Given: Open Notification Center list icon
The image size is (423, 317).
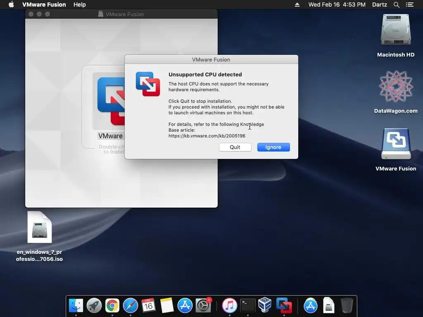Looking at the screenshot, I should (410, 5).
